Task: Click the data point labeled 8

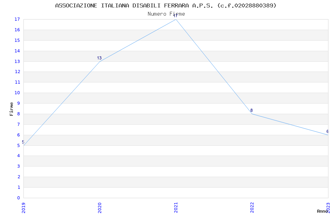Action: (252, 114)
